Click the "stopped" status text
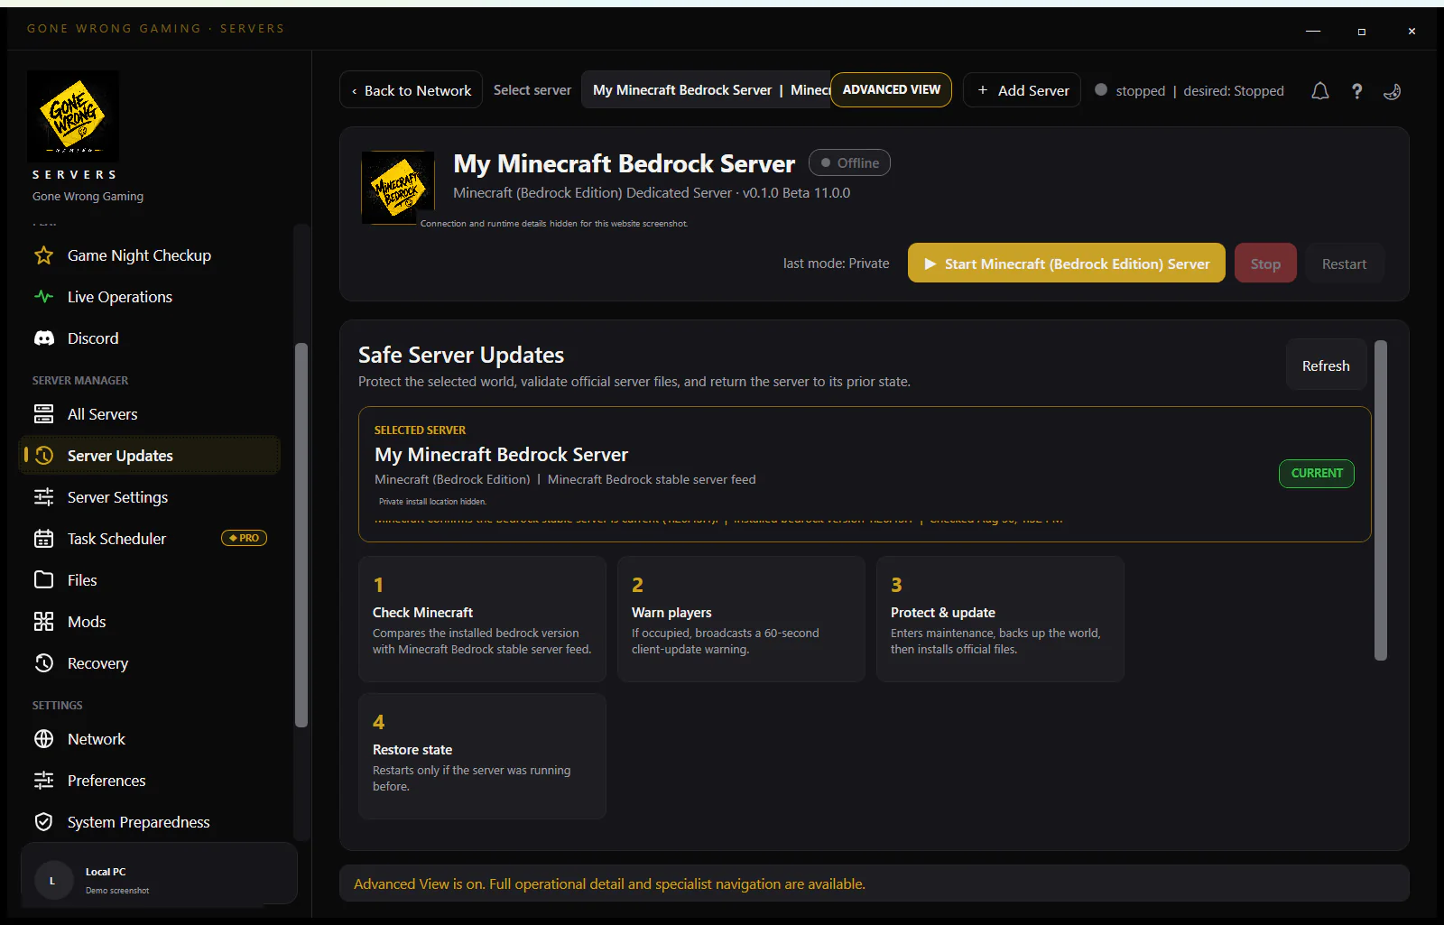Viewport: 1444px width, 925px height. coord(1140,91)
